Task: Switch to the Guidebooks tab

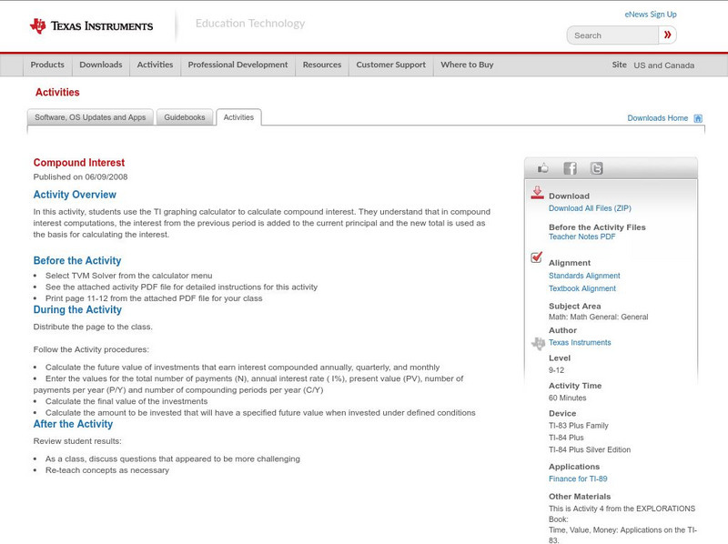Action: pos(185,117)
